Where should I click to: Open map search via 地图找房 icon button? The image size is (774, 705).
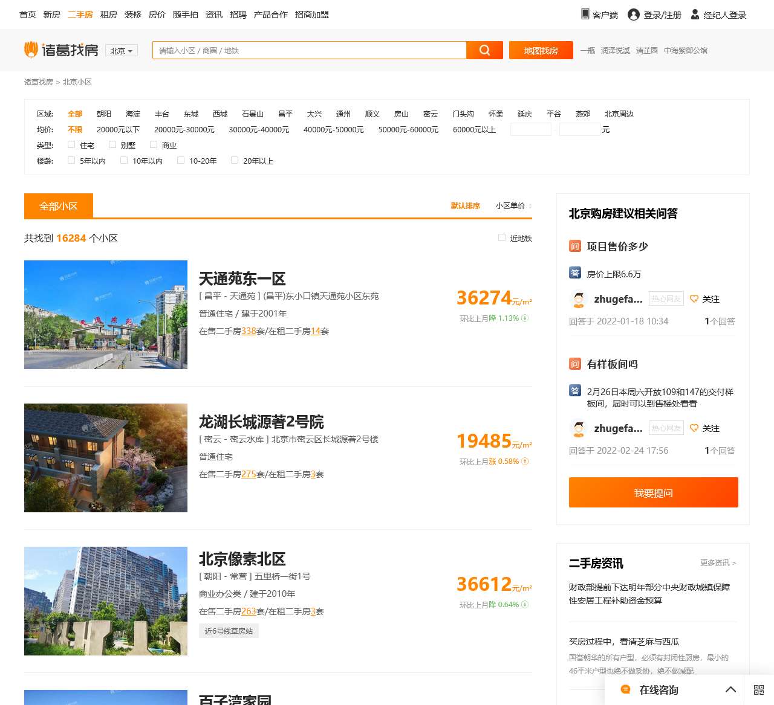[x=540, y=50]
